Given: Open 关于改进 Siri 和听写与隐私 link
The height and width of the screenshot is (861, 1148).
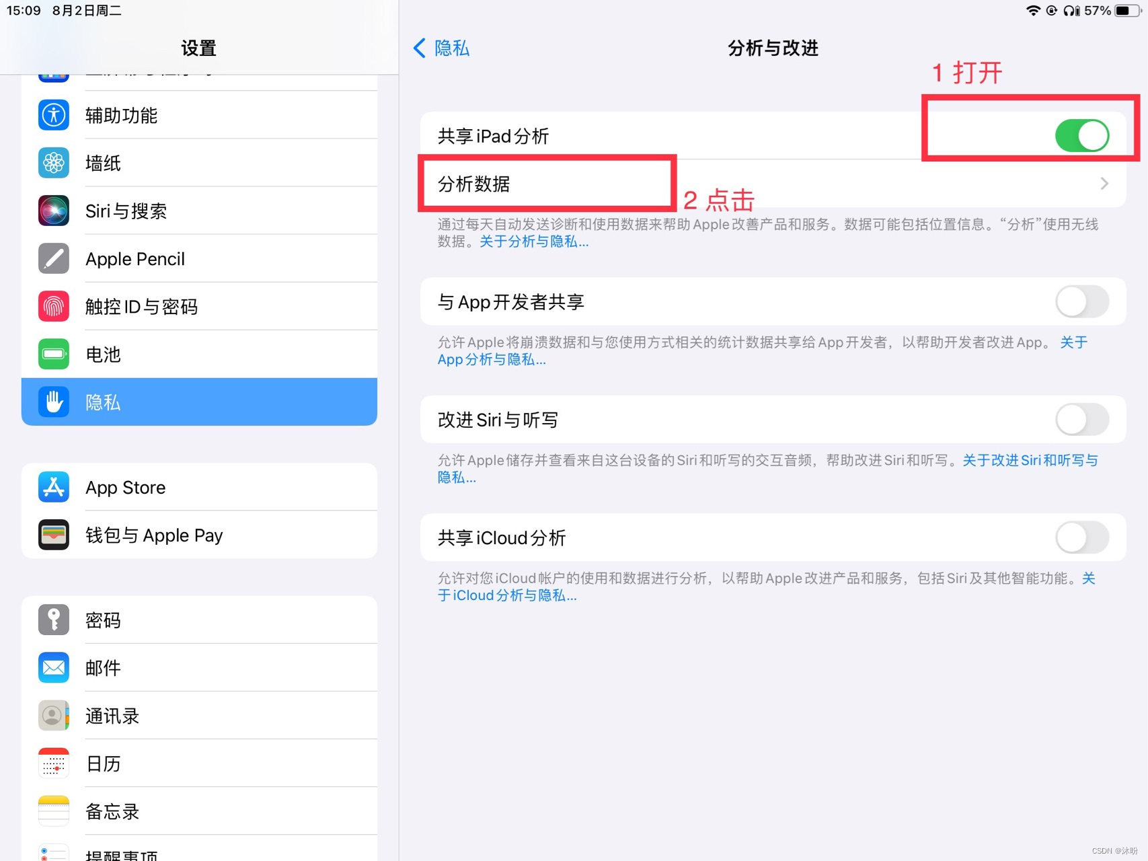Looking at the screenshot, I should pyautogui.click(x=1030, y=460).
